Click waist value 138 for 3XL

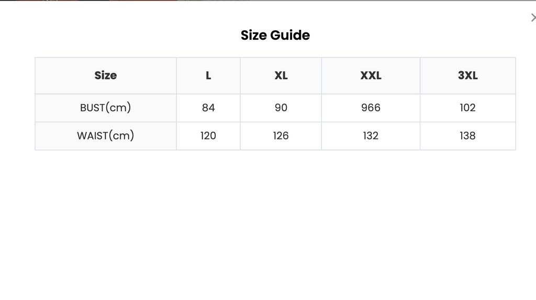pyautogui.click(x=467, y=136)
